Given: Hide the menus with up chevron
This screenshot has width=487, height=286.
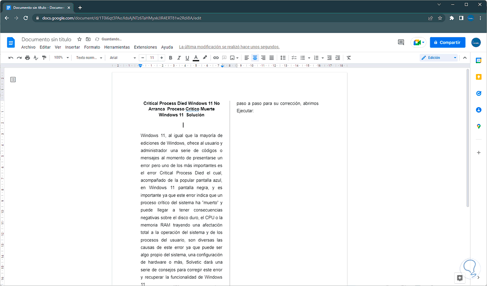Looking at the screenshot, I should (x=465, y=58).
